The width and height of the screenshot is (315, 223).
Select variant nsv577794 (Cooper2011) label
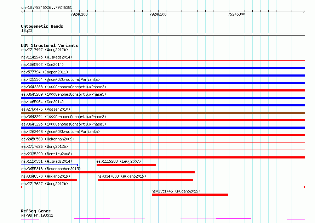click(x=45, y=72)
